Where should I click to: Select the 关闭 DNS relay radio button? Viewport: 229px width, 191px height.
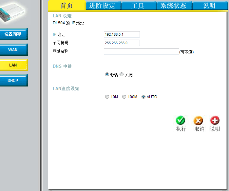pos(122,75)
